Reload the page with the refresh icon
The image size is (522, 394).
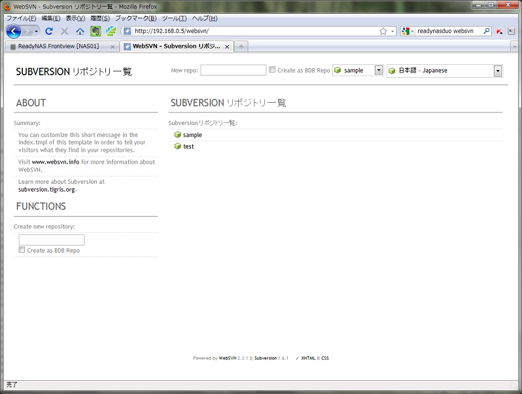click(49, 31)
